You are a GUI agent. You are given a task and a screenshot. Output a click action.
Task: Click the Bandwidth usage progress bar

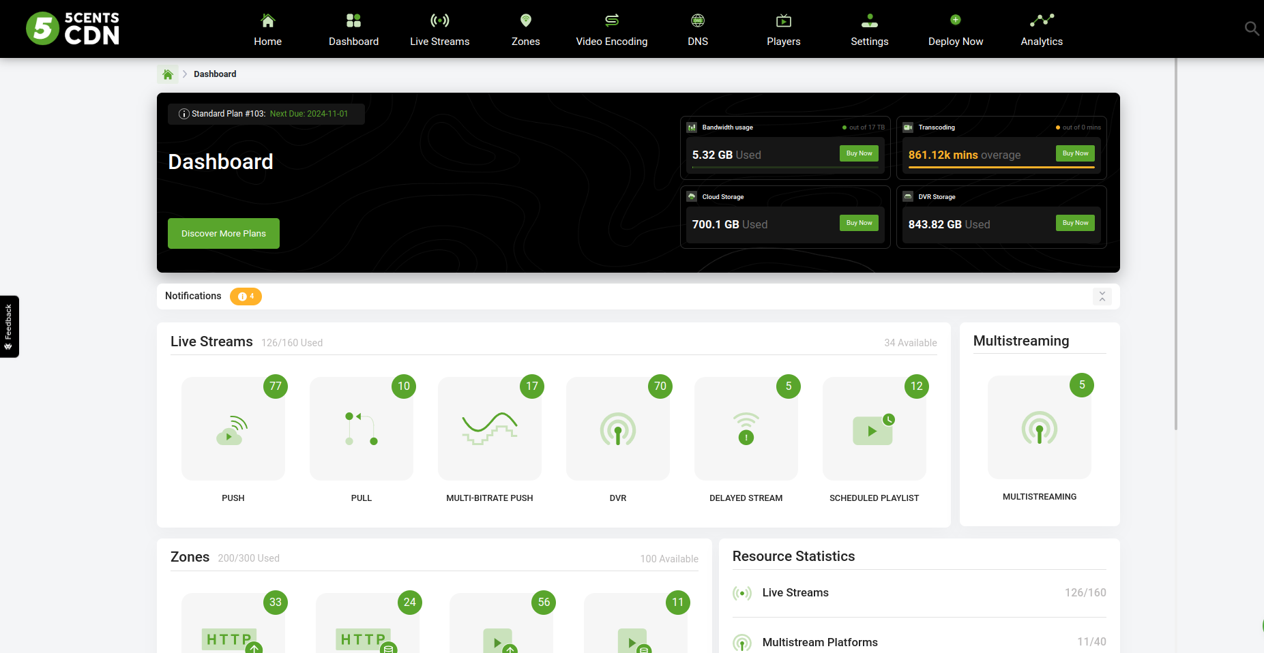pyautogui.click(x=785, y=167)
